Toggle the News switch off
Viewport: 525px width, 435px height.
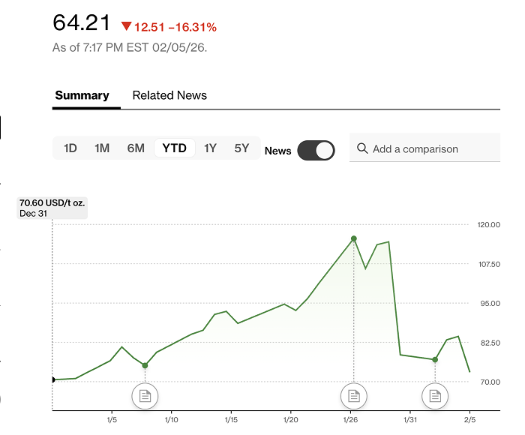tap(316, 150)
